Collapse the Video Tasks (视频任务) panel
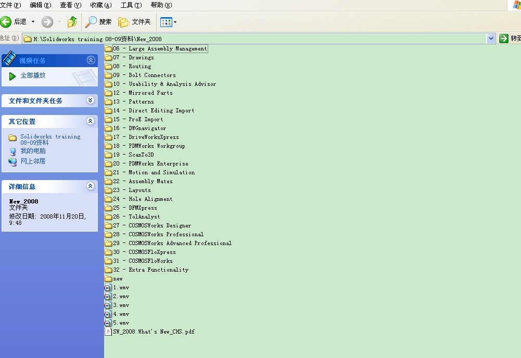The width and height of the screenshot is (521, 358). [91, 60]
